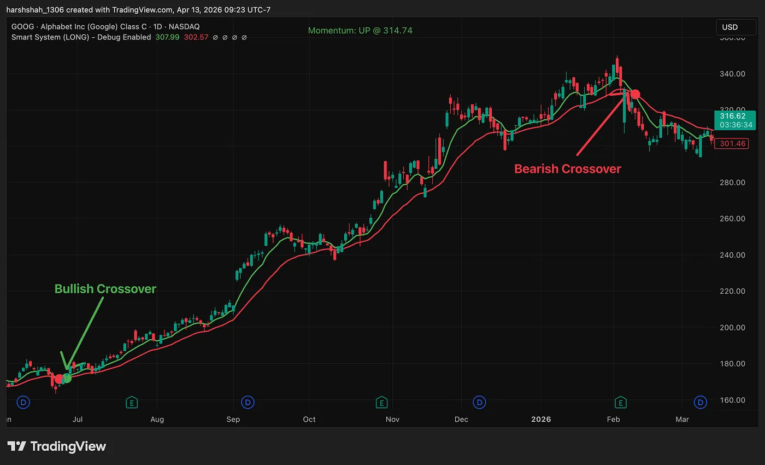Click the 180.00 price axis label
This screenshot has height=465, width=765.
[x=733, y=364]
